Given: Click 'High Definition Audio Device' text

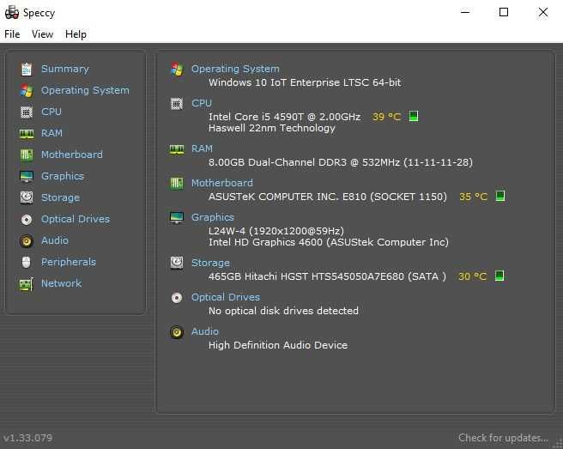Looking at the screenshot, I should click(278, 345).
